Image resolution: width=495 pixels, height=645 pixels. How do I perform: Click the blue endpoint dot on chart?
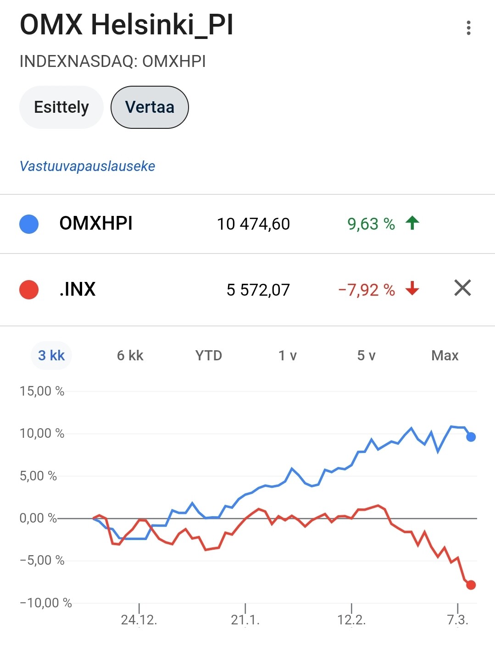(x=471, y=437)
